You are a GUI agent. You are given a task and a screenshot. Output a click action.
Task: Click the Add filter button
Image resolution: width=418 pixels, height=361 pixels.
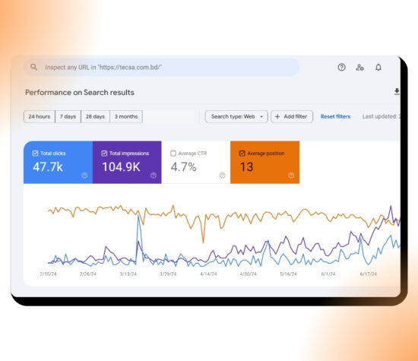pos(292,116)
